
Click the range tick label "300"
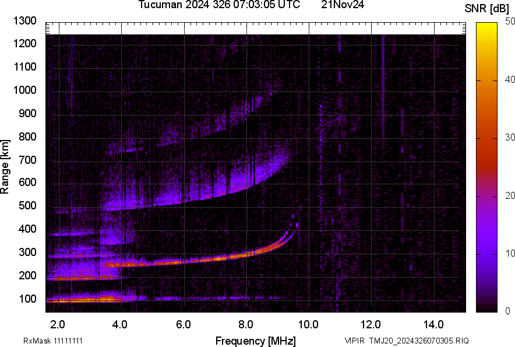point(27,253)
